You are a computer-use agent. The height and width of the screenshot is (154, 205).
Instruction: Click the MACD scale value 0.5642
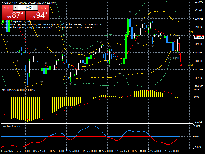[198, 89]
